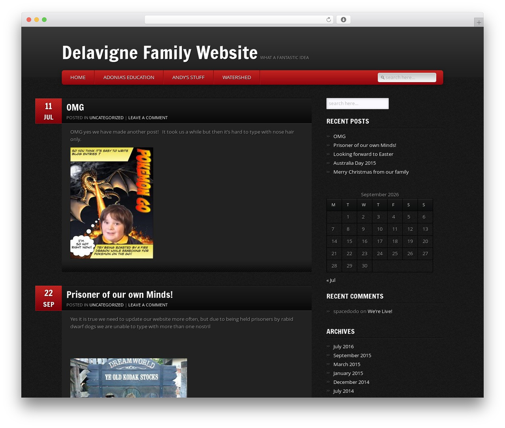
Task: Open July 2016 archive
Action: [343, 347]
